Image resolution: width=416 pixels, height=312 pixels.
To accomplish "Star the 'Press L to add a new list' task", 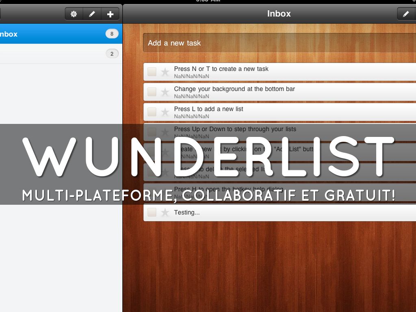I will [x=165, y=112].
